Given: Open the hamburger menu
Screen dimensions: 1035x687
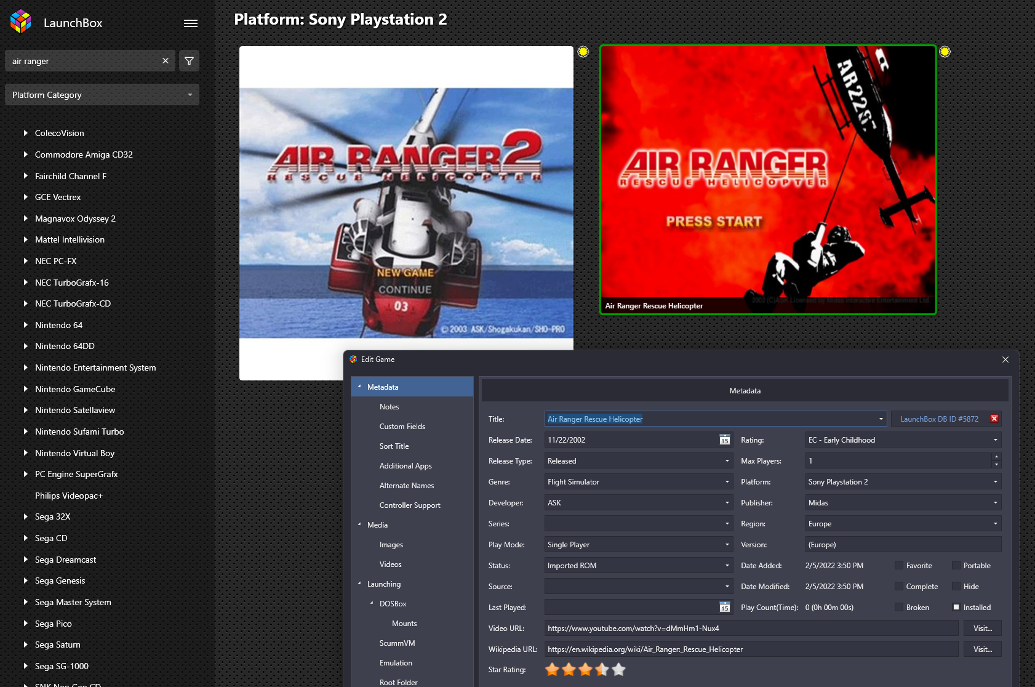Looking at the screenshot, I should click(x=191, y=23).
